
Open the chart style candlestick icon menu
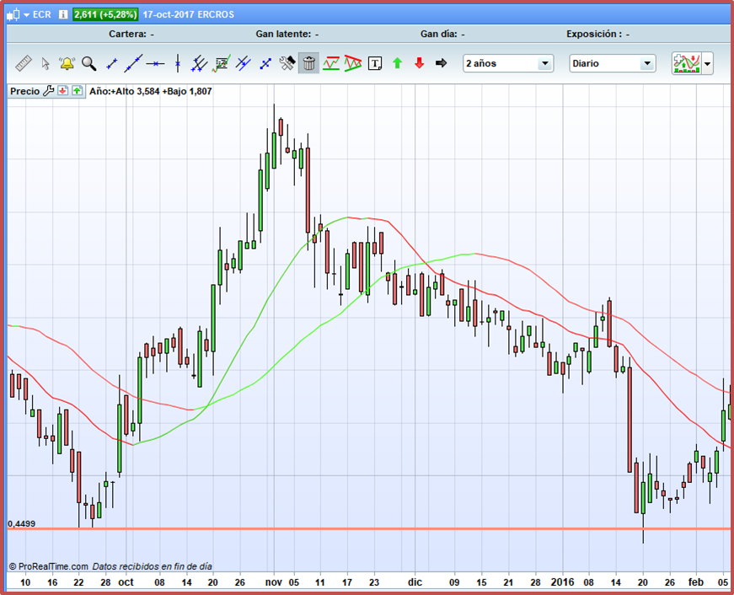(x=18, y=14)
